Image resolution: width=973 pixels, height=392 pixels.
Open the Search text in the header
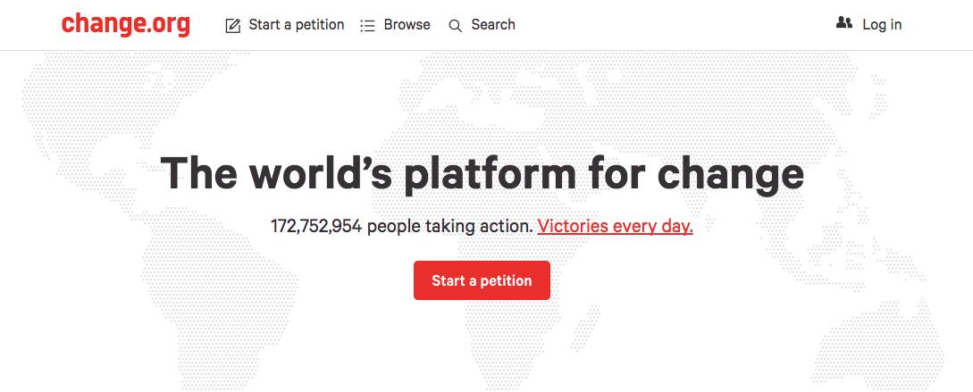coord(493,25)
